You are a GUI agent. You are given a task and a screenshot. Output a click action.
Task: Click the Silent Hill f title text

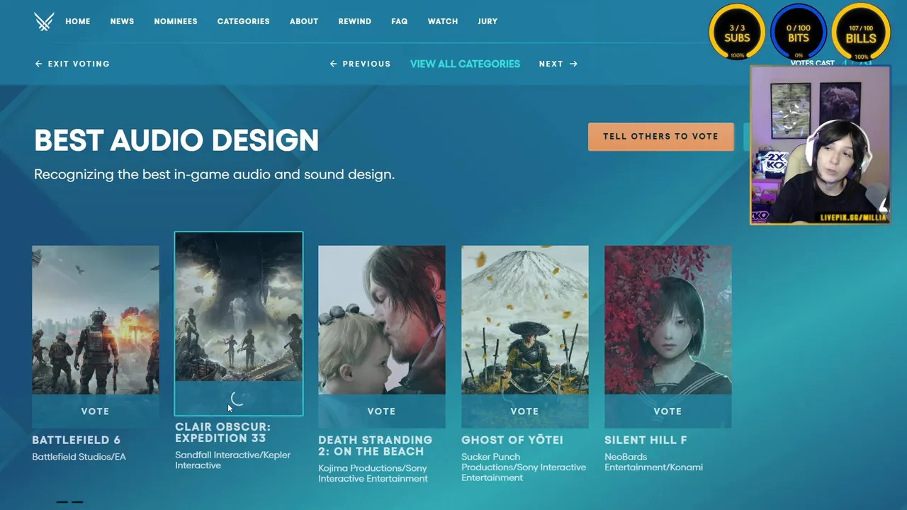pyautogui.click(x=646, y=440)
